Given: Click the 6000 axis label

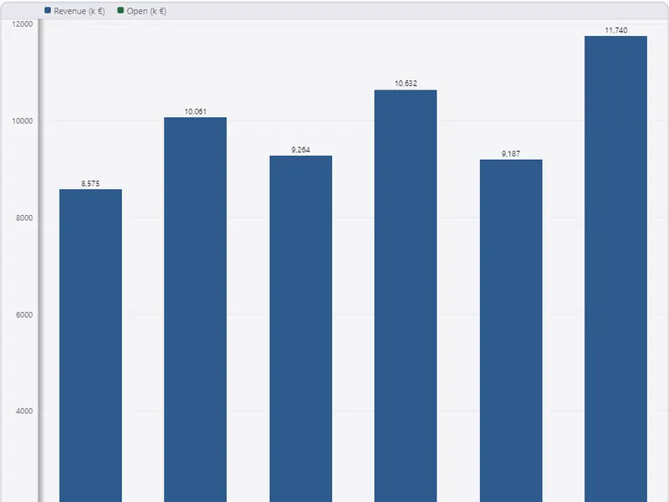Looking at the screenshot, I should coord(24,315).
